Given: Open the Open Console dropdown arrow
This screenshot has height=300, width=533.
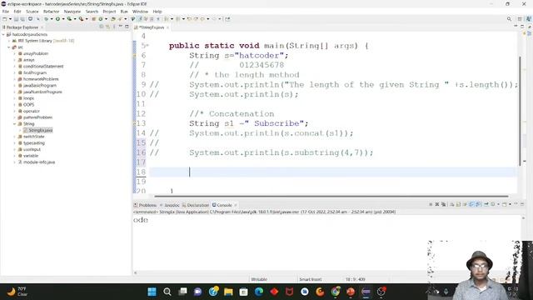Looking at the screenshot, I should pyautogui.click(x=510, y=204).
